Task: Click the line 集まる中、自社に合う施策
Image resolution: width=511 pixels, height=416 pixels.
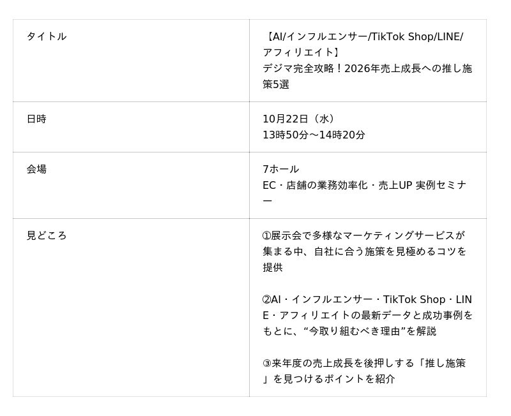Action: tap(364, 251)
